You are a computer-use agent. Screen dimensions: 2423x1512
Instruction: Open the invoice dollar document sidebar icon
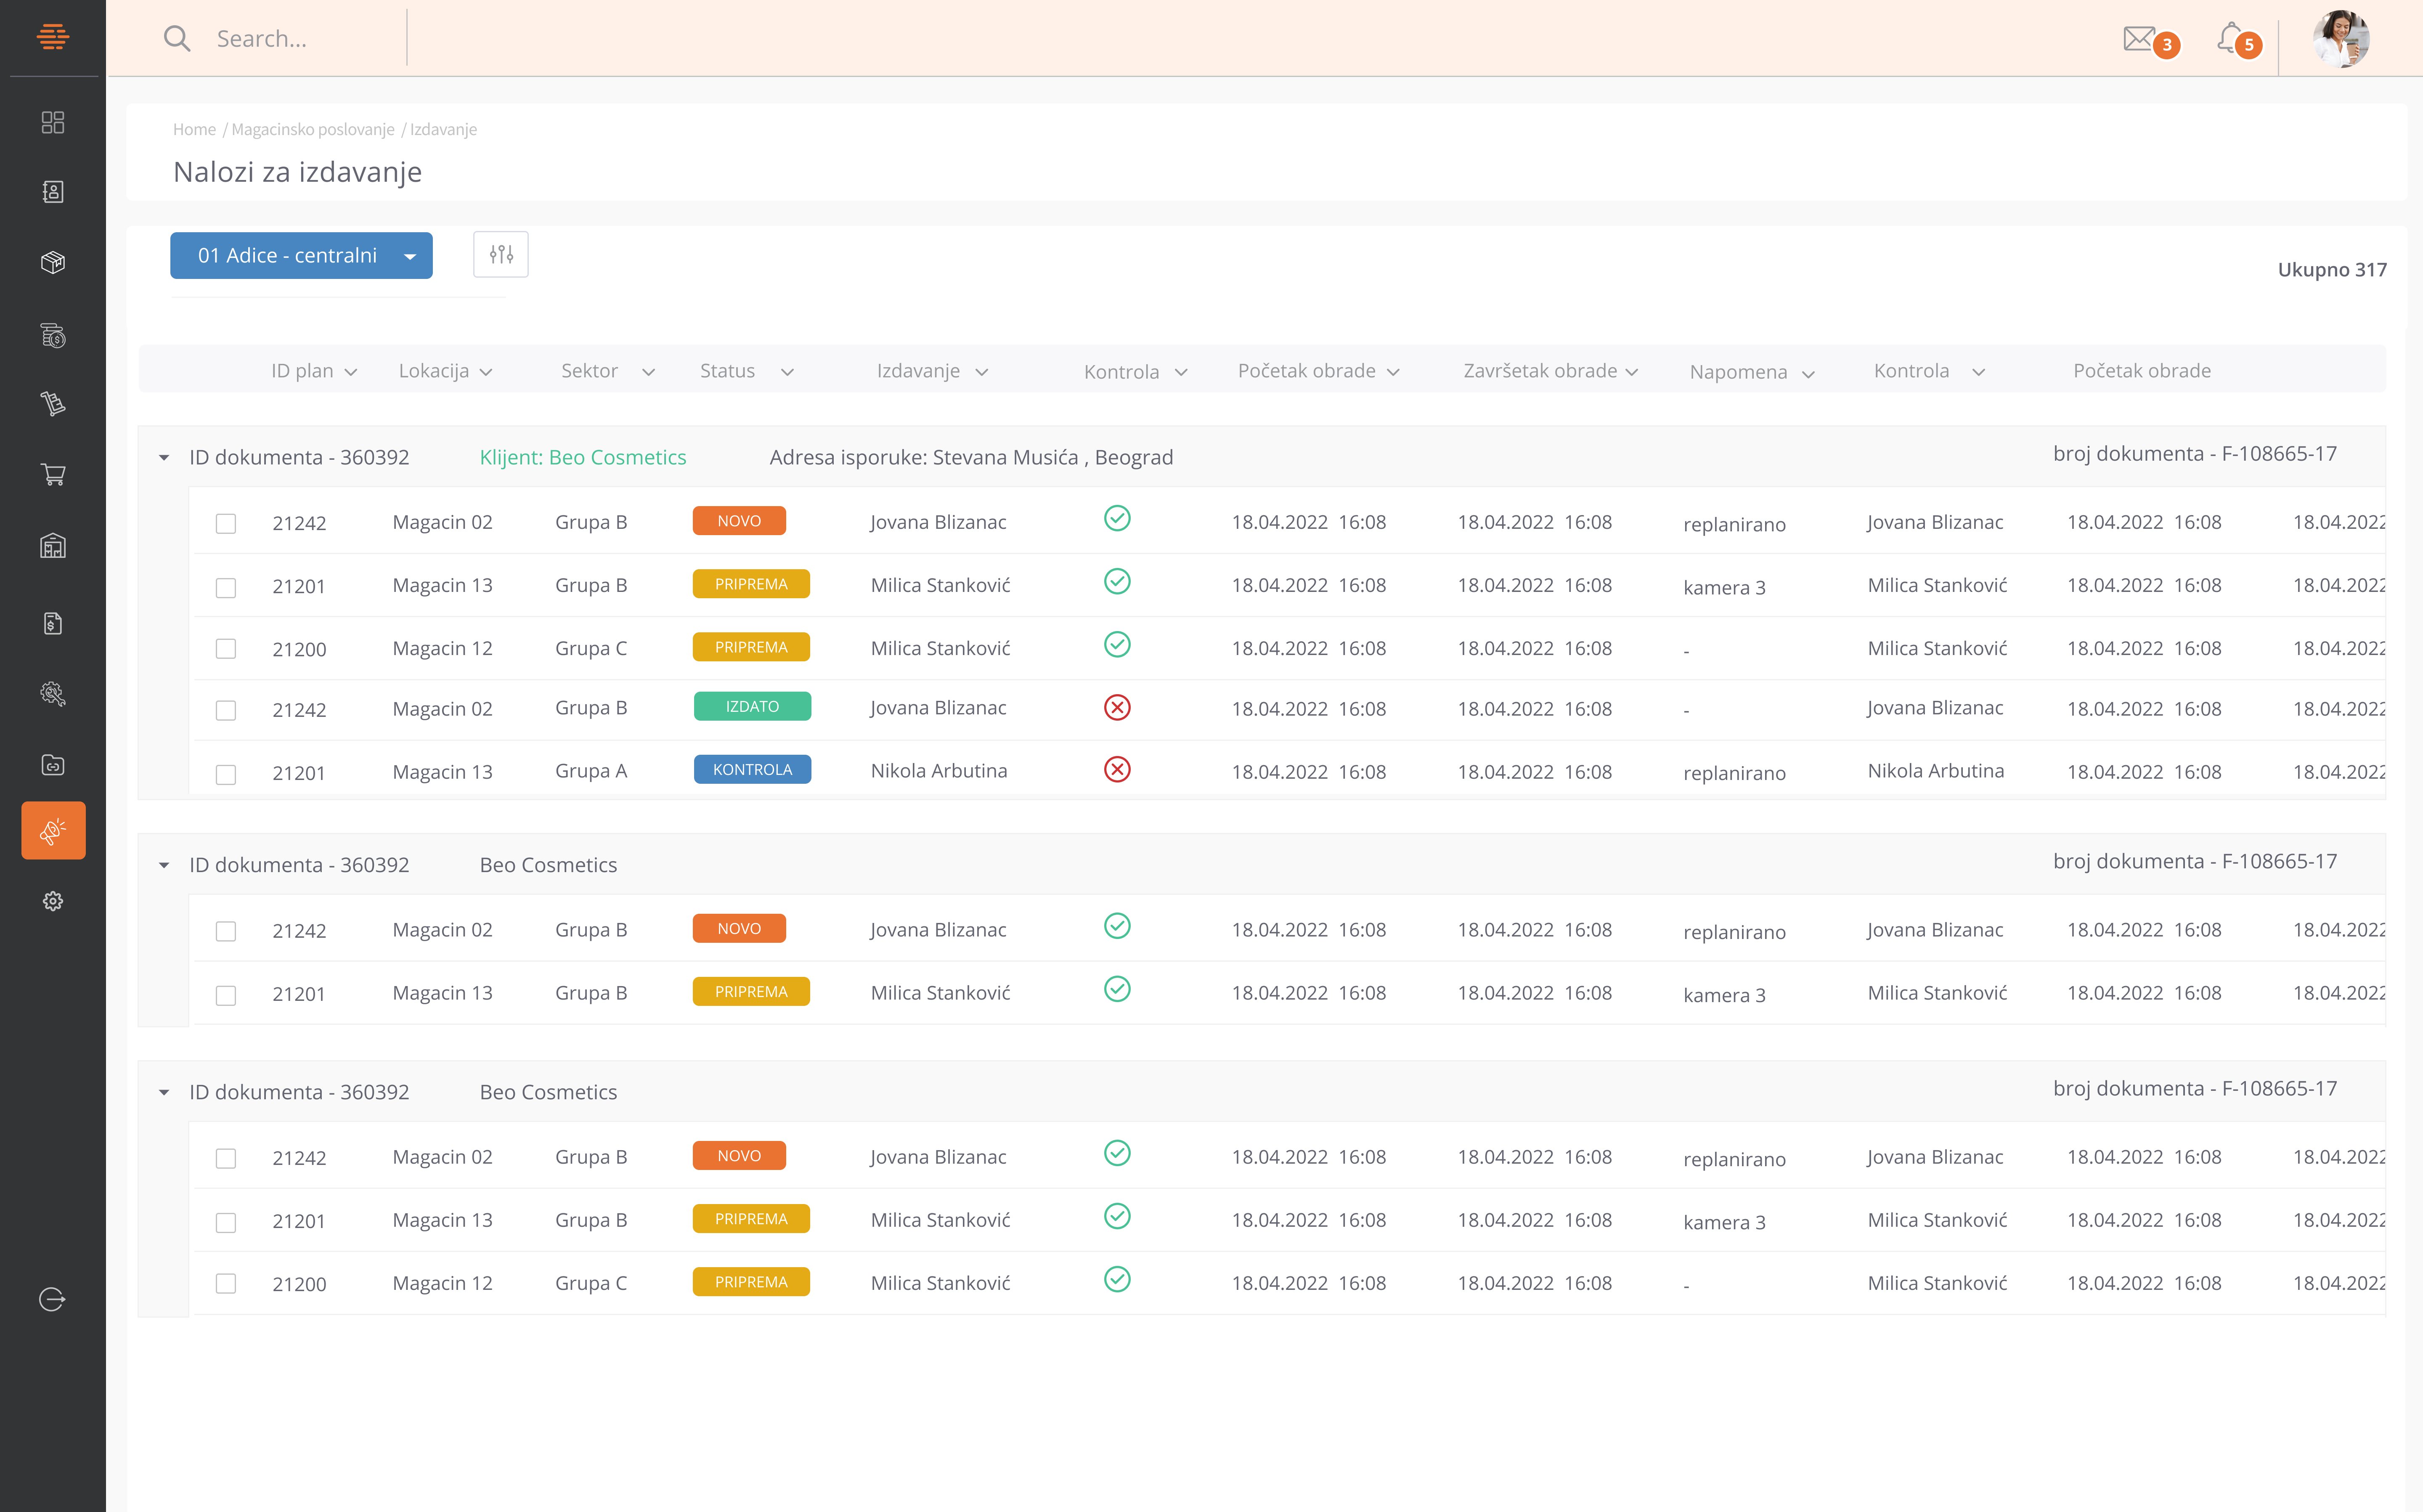pos(53,624)
